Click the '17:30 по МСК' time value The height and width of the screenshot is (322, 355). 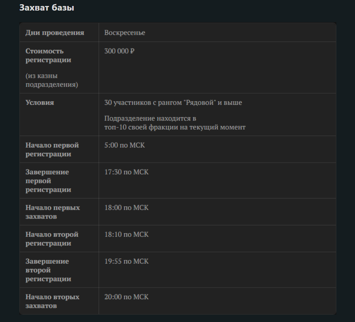point(126,172)
